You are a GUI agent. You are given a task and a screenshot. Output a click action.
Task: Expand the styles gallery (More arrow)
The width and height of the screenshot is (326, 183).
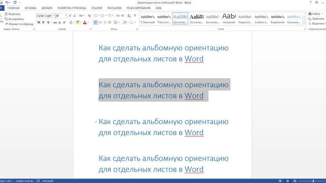304,23
